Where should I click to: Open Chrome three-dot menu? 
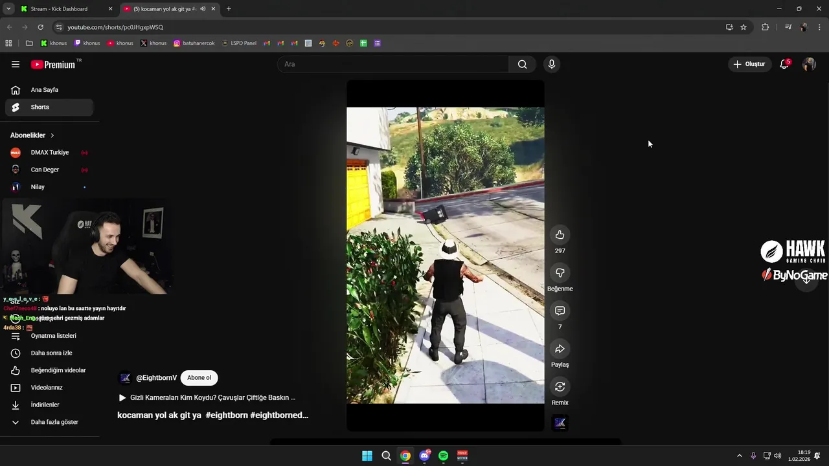coord(819,27)
